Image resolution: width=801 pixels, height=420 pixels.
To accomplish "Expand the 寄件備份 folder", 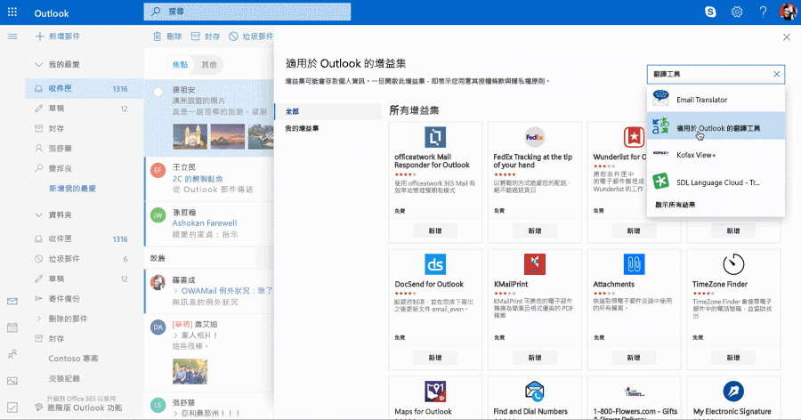I will [38, 298].
